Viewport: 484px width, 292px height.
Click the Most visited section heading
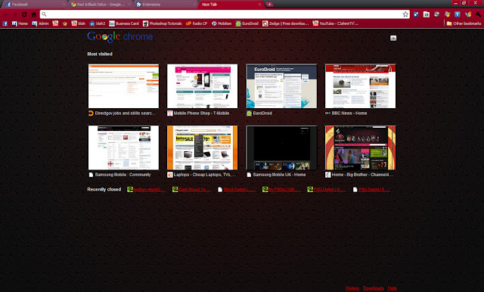tap(100, 54)
